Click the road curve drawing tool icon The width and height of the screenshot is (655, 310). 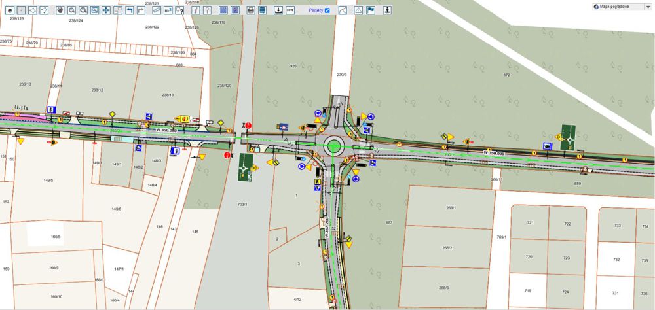[x=343, y=10]
